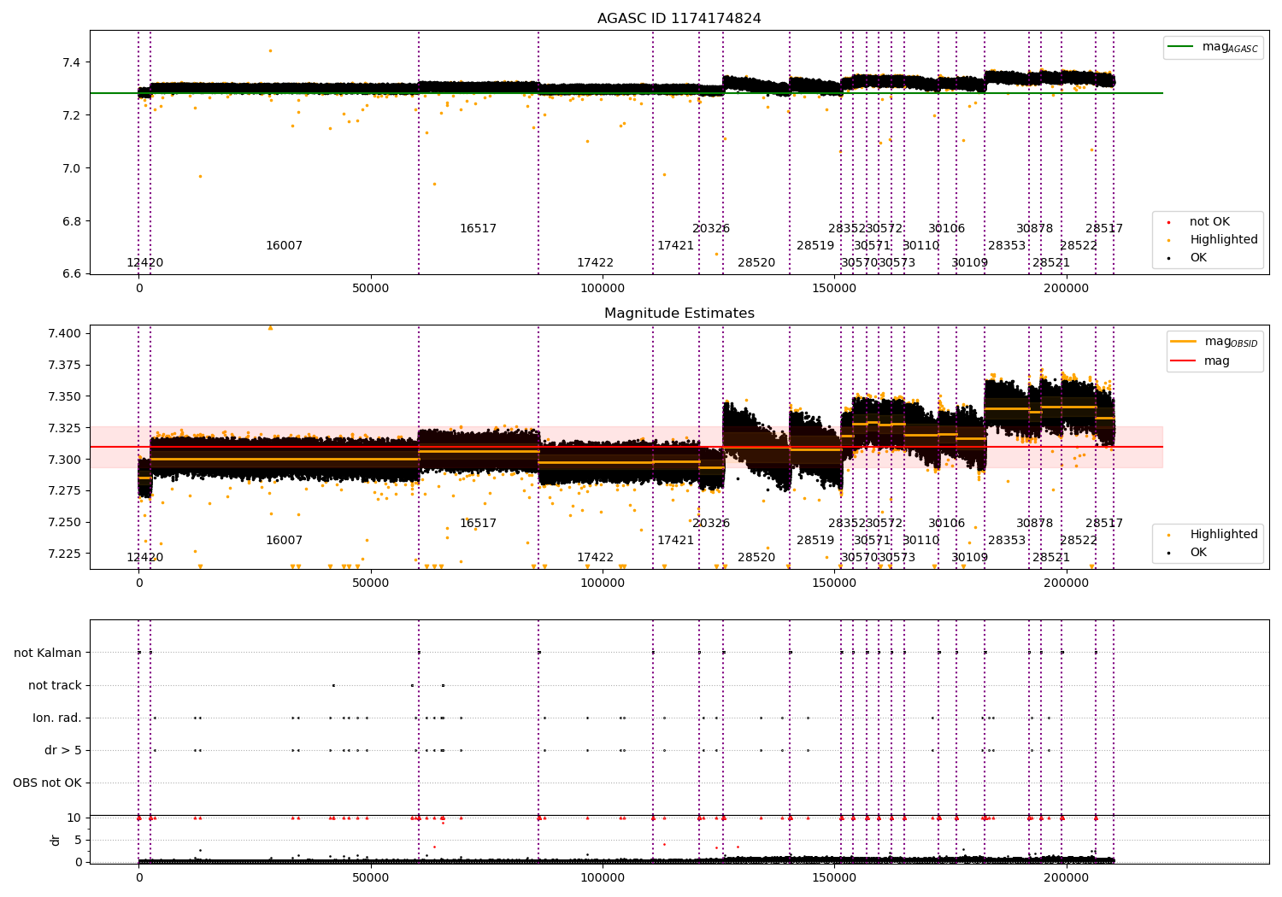
Task: Select the red 'mag' legend entry
Action: [x=1200, y=361]
